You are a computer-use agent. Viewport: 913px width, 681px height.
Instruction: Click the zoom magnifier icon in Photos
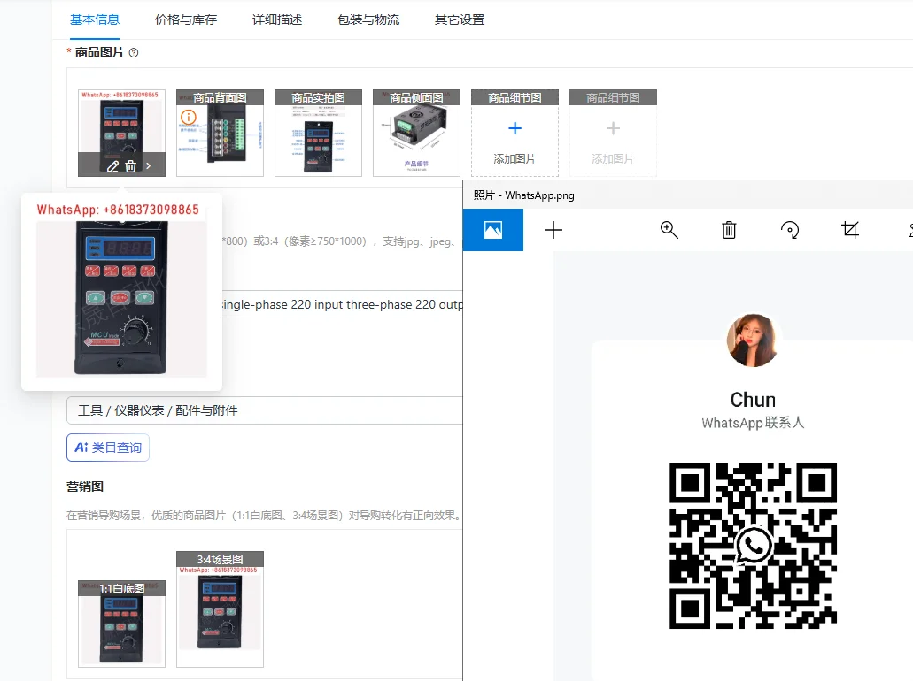pyautogui.click(x=669, y=230)
